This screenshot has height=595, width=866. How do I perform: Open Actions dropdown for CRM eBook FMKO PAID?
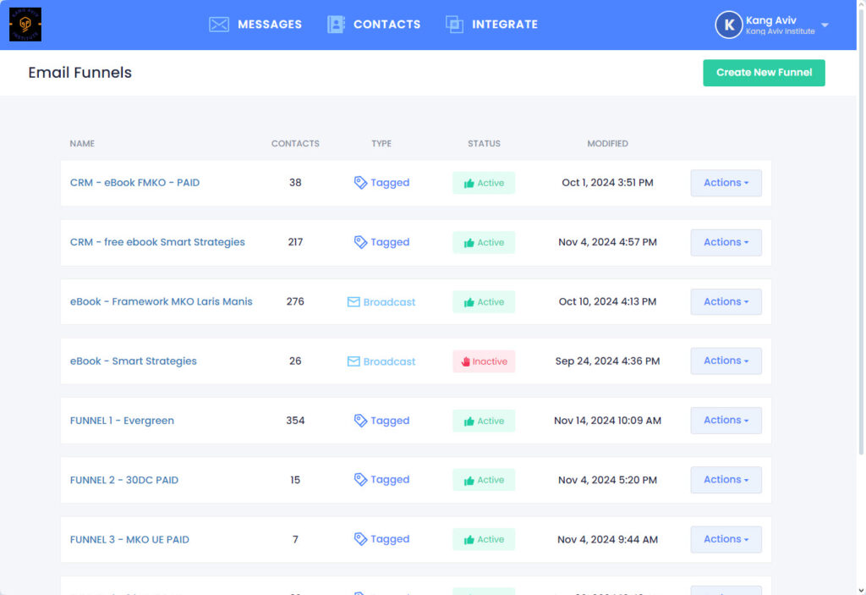click(726, 183)
